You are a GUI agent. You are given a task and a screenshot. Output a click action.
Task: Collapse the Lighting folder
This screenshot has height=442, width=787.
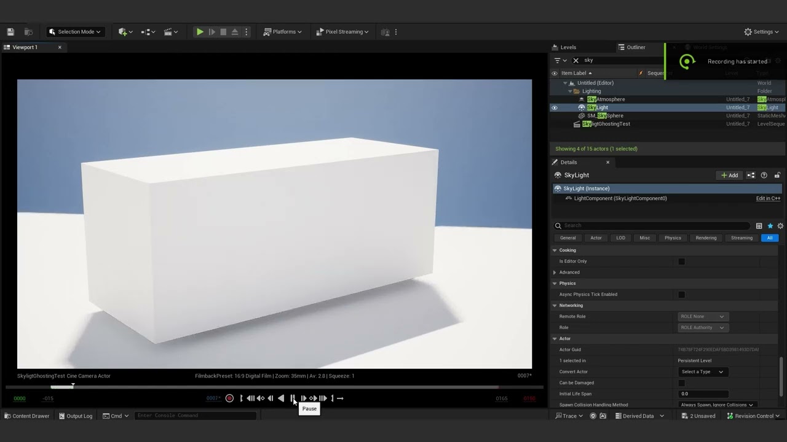pos(570,91)
